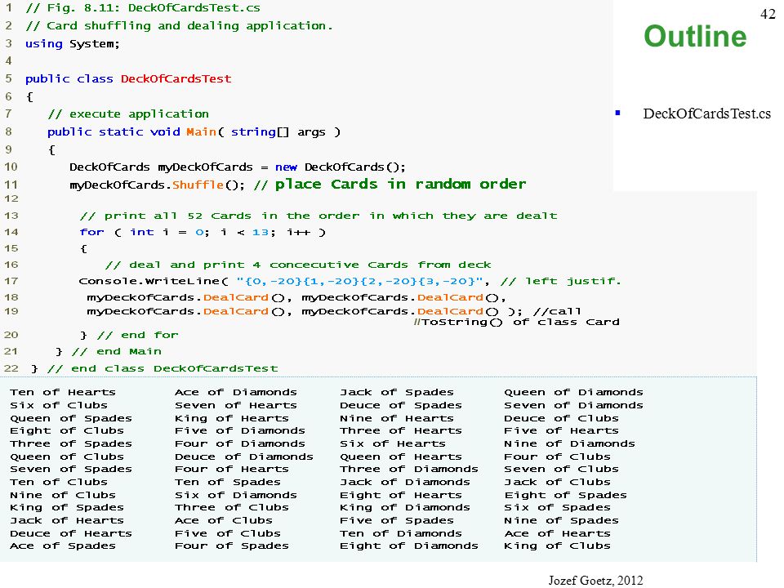Viewport: 784px width, 588px height.
Task: Click the 'using System;' code line
Action: (x=73, y=44)
